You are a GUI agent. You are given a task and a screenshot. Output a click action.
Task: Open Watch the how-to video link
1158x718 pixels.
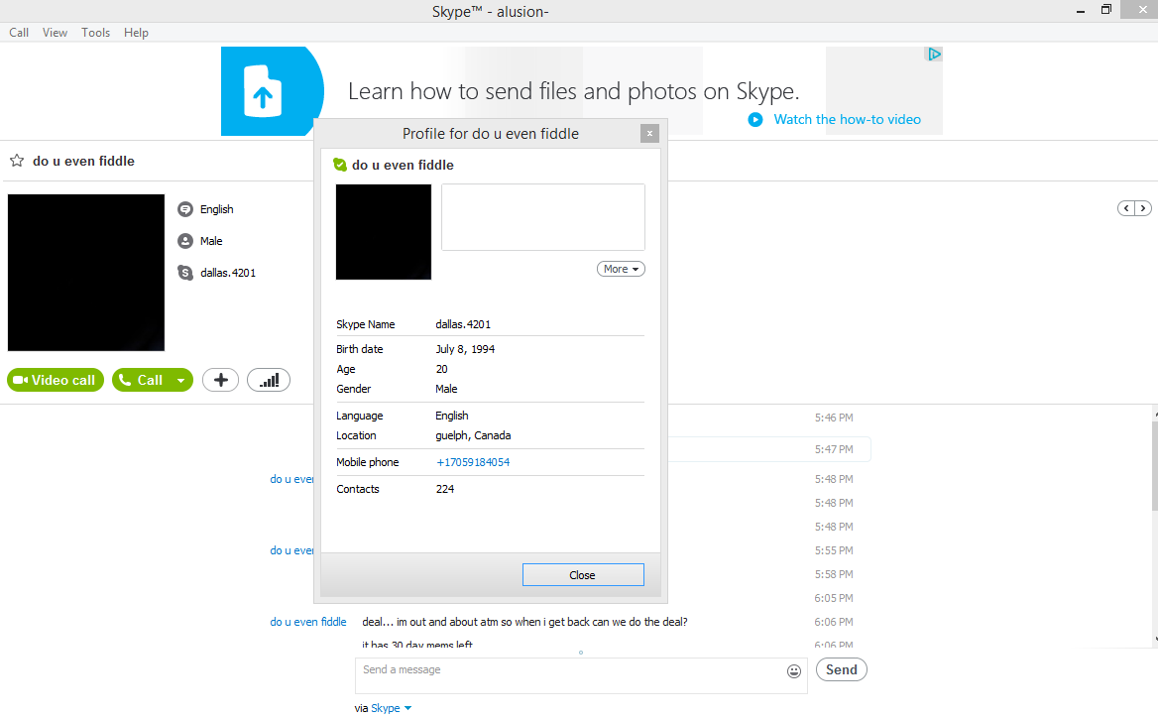[x=847, y=120]
